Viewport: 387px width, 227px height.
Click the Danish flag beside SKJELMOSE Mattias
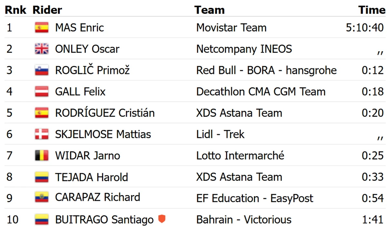click(x=42, y=134)
